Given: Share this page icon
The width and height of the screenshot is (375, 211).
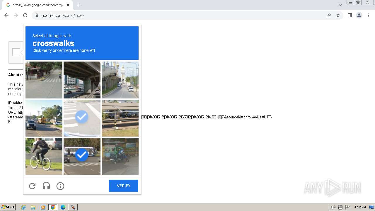Looking at the screenshot, I should pyautogui.click(x=329, y=15).
